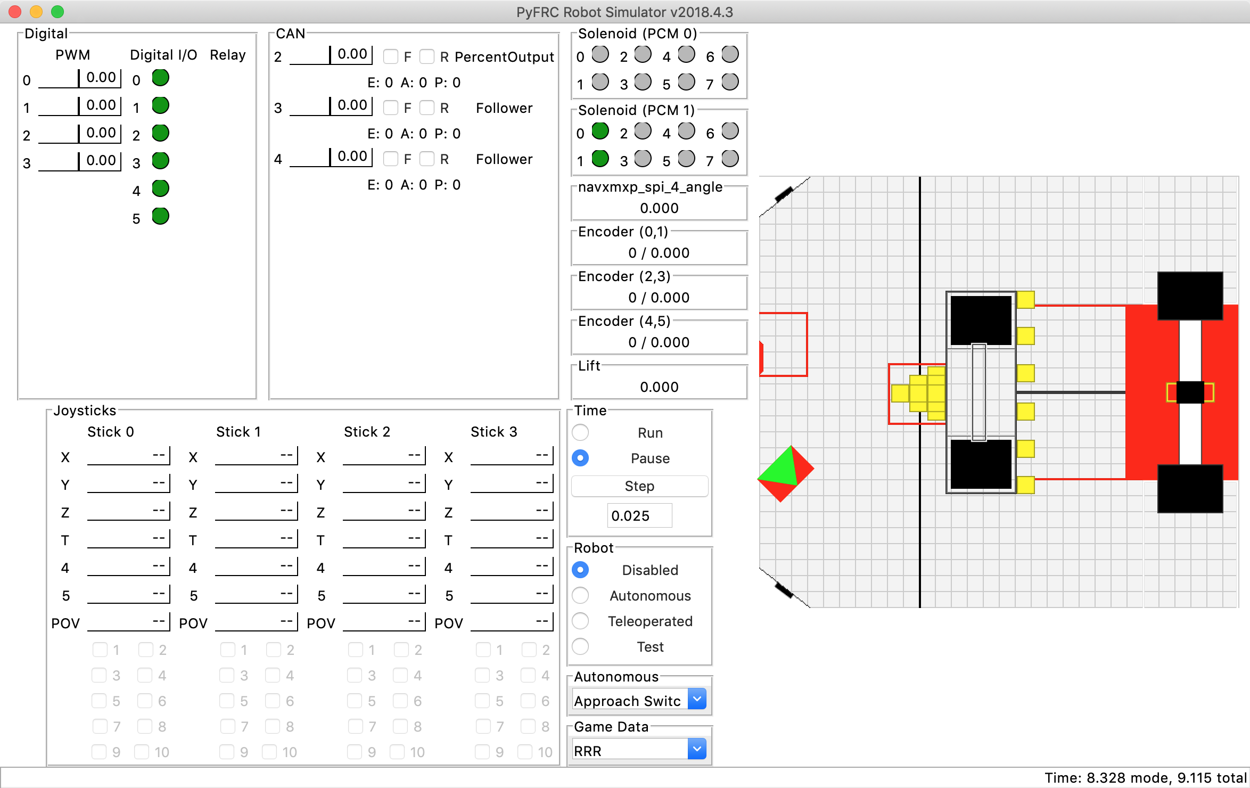Image resolution: width=1250 pixels, height=788 pixels.
Task: Click PCM 0 solenoid 5 indicator
Action: [687, 82]
